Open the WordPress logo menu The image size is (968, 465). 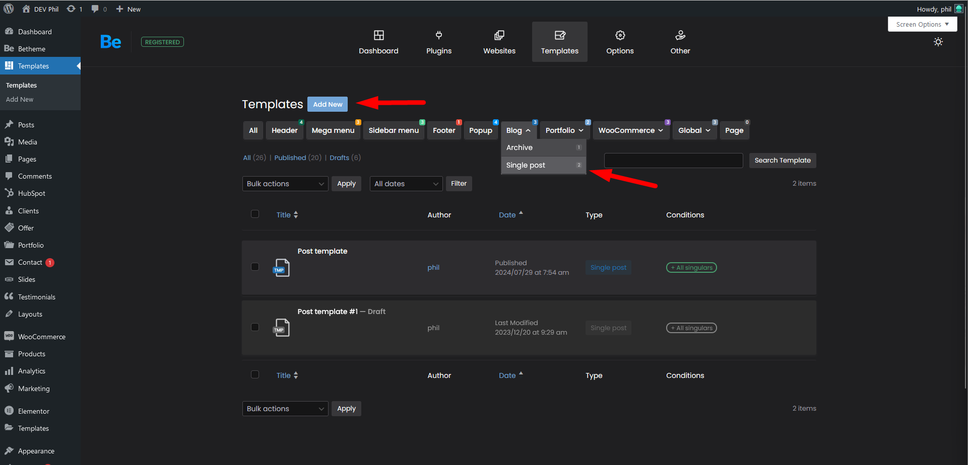click(x=9, y=9)
